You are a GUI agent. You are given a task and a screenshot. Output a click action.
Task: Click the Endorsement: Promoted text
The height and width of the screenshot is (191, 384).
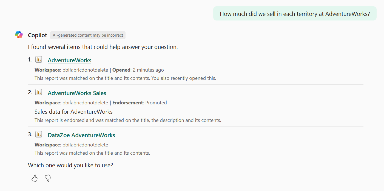point(140,103)
